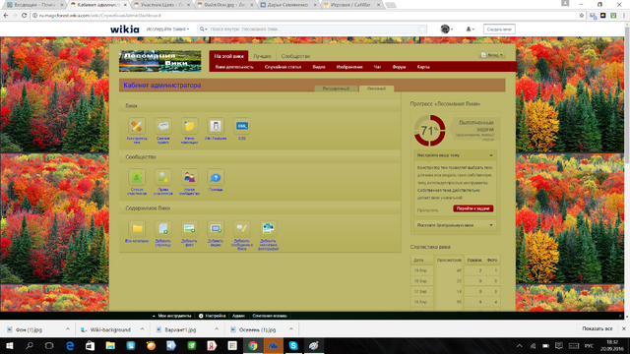Open the Help question mark icon
Image resolution: width=630 pixels, height=354 pixels.
pyautogui.click(x=216, y=177)
